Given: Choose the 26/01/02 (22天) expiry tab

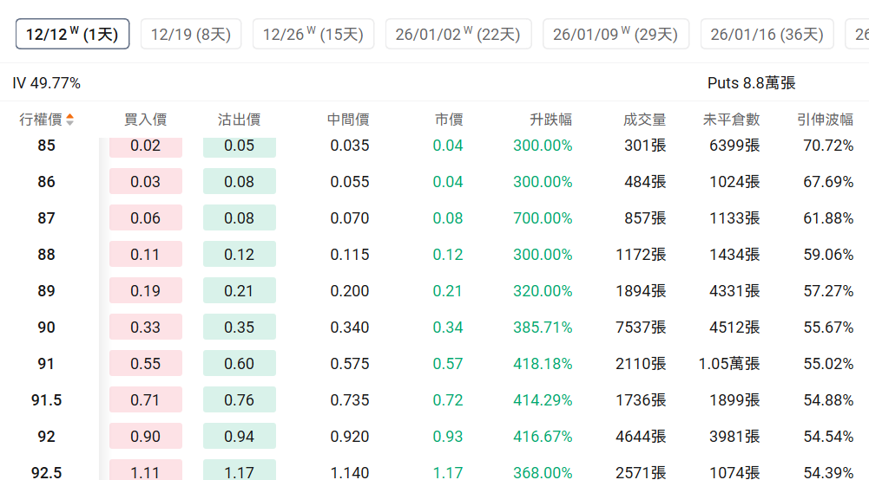Looking at the screenshot, I should pyautogui.click(x=458, y=34).
